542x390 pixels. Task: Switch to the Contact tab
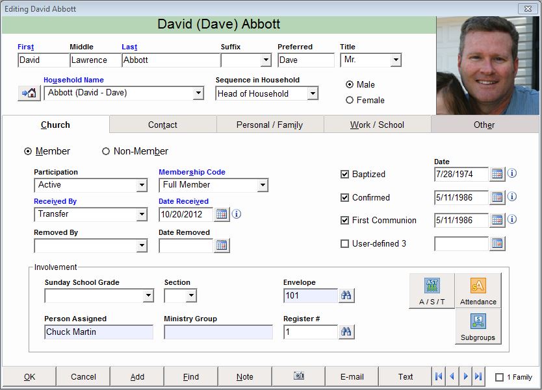[x=162, y=125]
